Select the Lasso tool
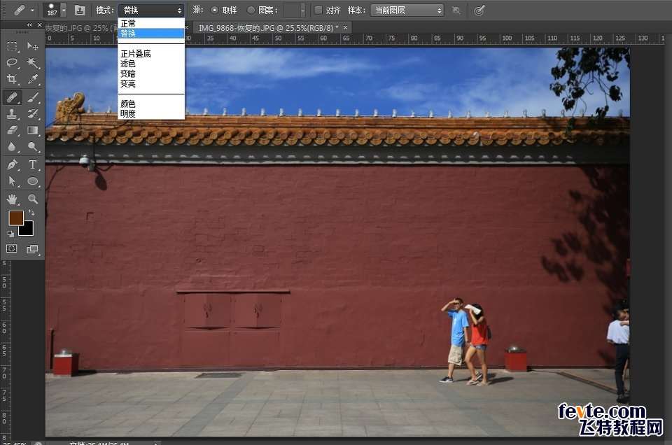 coord(12,62)
